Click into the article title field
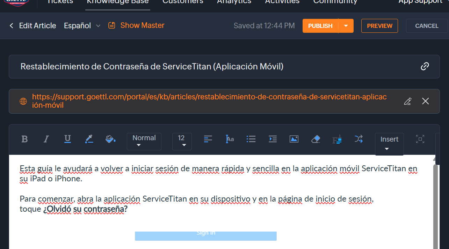The height and width of the screenshot is (249, 449). coord(224,67)
